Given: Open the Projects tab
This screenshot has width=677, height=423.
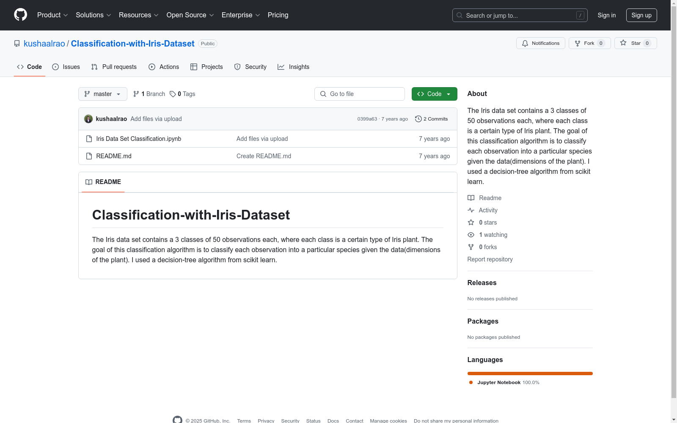Looking at the screenshot, I should coord(206,67).
